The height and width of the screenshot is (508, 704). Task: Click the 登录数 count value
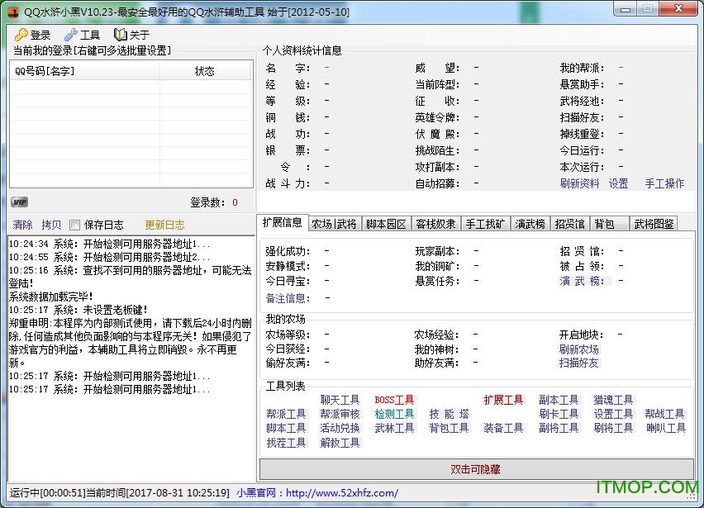tap(235, 202)
